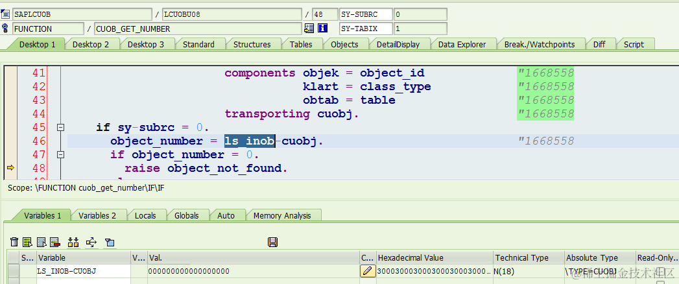The image size is (679, 284).
Task: Click the SAPLCUOB program field
Action: pos(83,14)
